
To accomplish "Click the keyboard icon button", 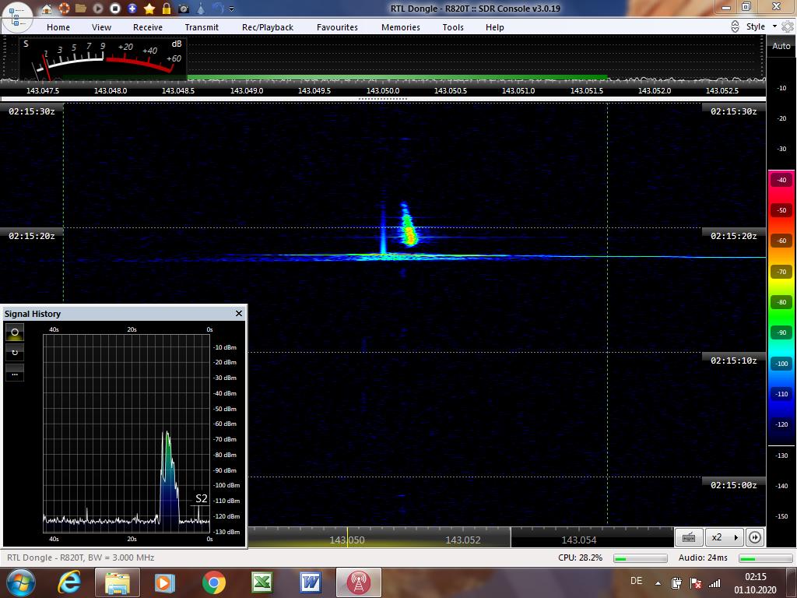I will point(689,537).
